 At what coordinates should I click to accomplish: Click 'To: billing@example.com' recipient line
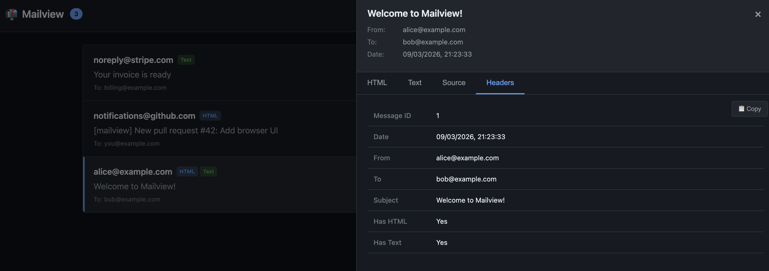coord(130,88)
